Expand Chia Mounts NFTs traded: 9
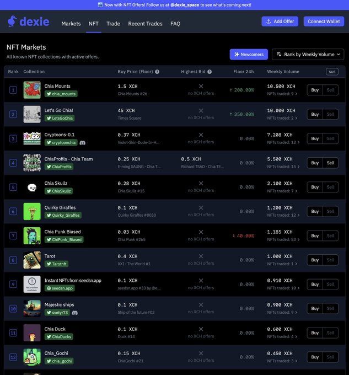This screenshot has height=375, width=349. [x=282, y=94]
